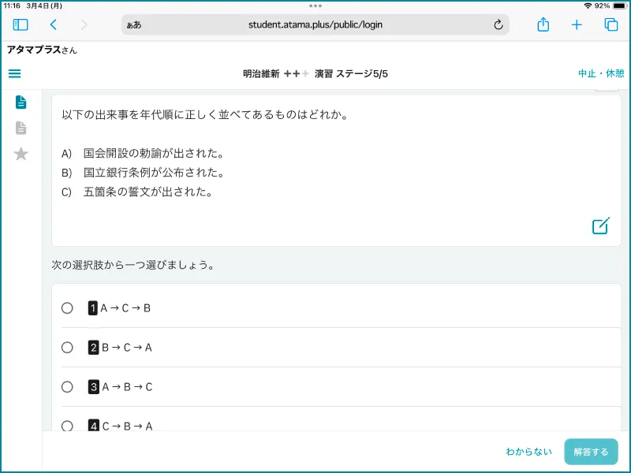Click statement A) 国会開設の勅諭が出された

coord(143,153)
